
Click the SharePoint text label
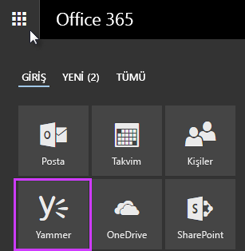pos(201,235)
